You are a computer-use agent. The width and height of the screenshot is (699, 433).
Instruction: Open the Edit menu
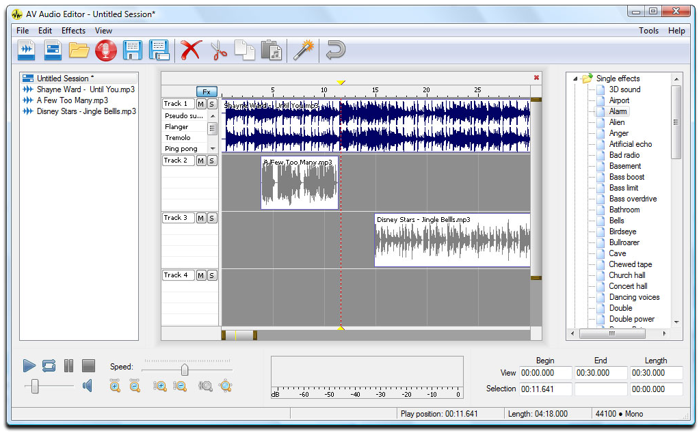click(45, 31)
